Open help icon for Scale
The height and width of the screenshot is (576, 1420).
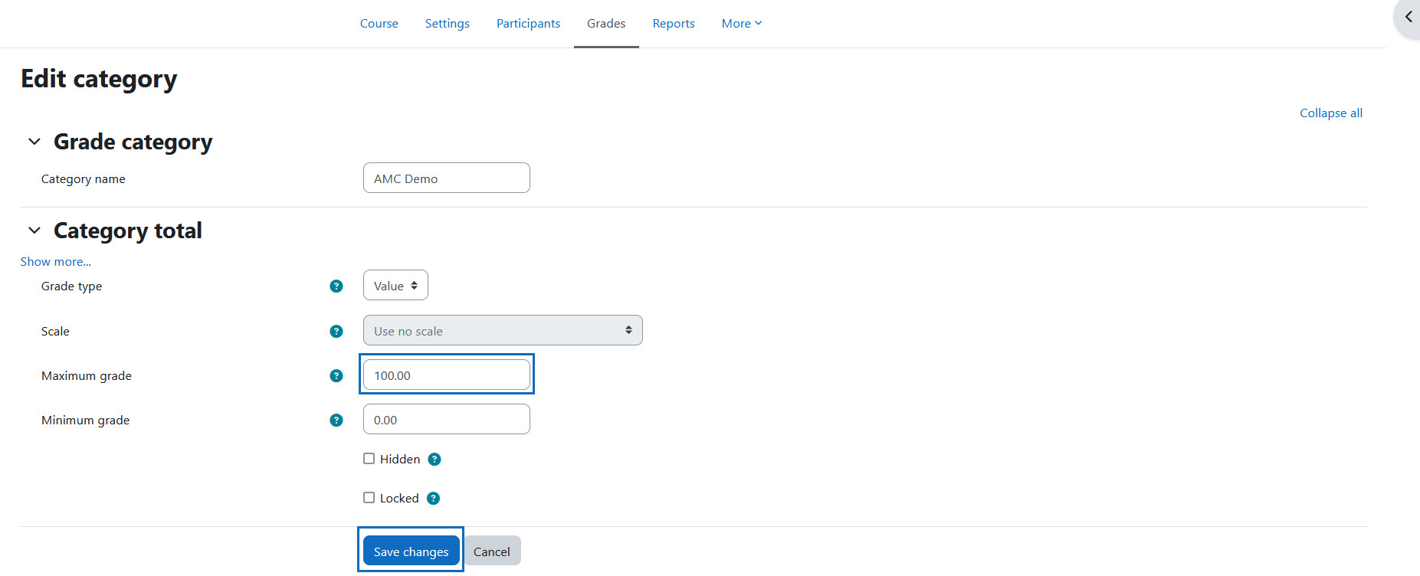click(x=336, y=331)
